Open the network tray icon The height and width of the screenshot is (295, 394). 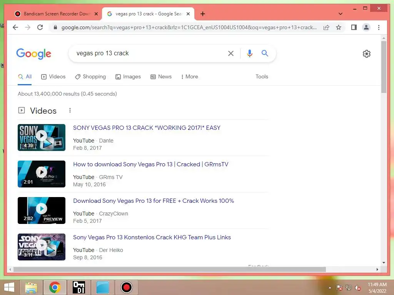(349, 288)
